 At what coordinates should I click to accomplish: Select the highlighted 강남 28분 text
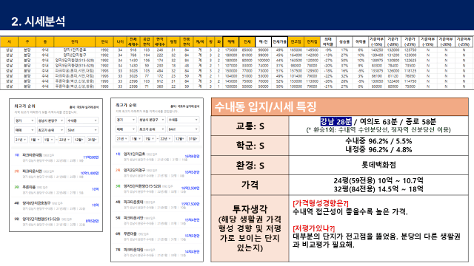click(x=336, y=121)
